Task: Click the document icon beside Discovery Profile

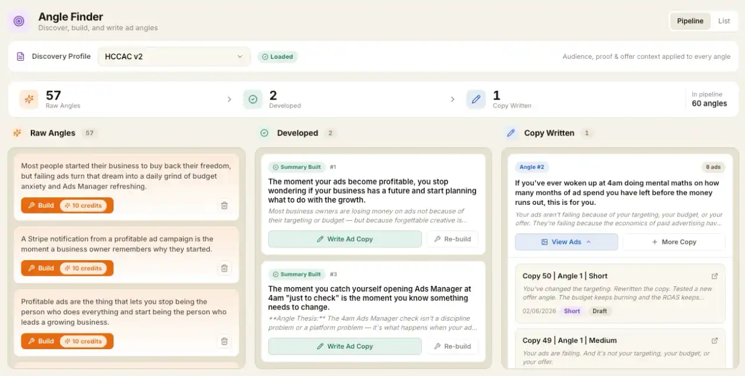Action: click(20, 56)
